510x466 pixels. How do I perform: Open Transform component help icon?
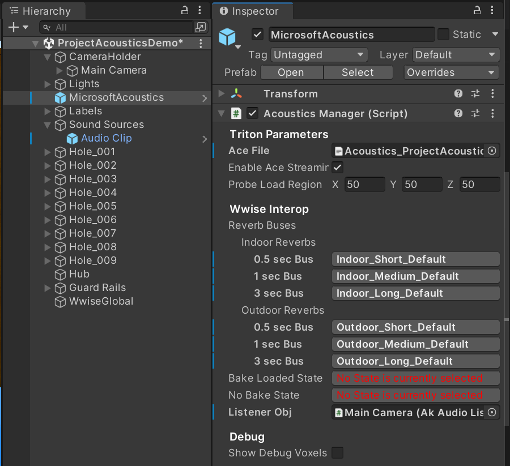pyautogui.click(x=458, y=93)
